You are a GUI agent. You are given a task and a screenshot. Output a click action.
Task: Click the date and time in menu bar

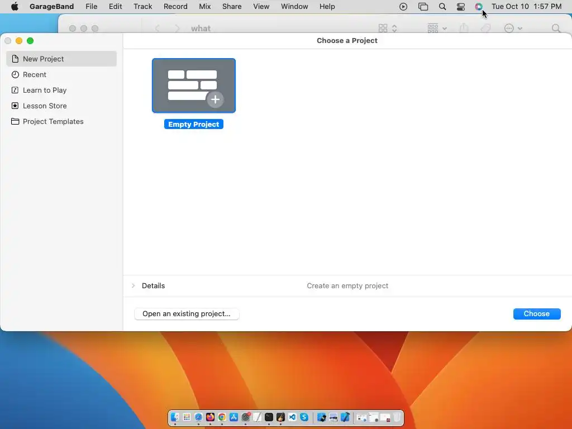[x=526, y=7]
